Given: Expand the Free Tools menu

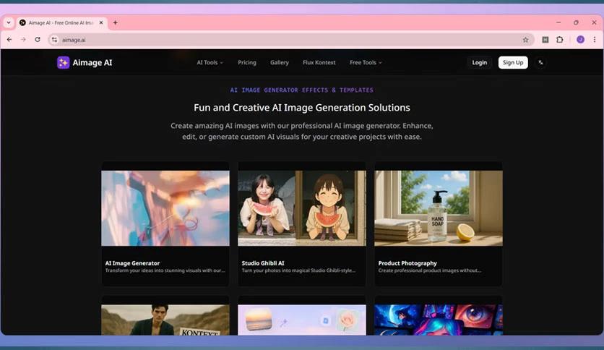Looking at the screenshot, I should point(366,62).
